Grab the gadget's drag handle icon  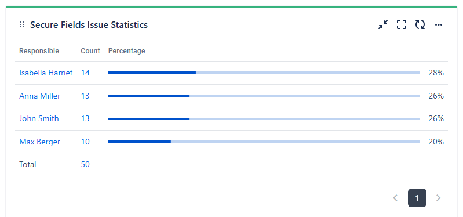(x=22, y=24)
